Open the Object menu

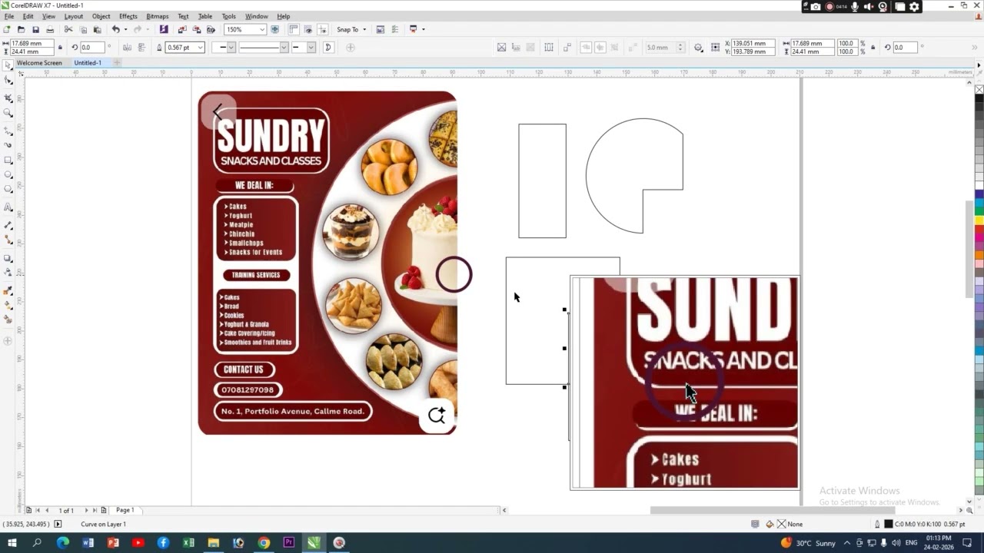point(101,16)
